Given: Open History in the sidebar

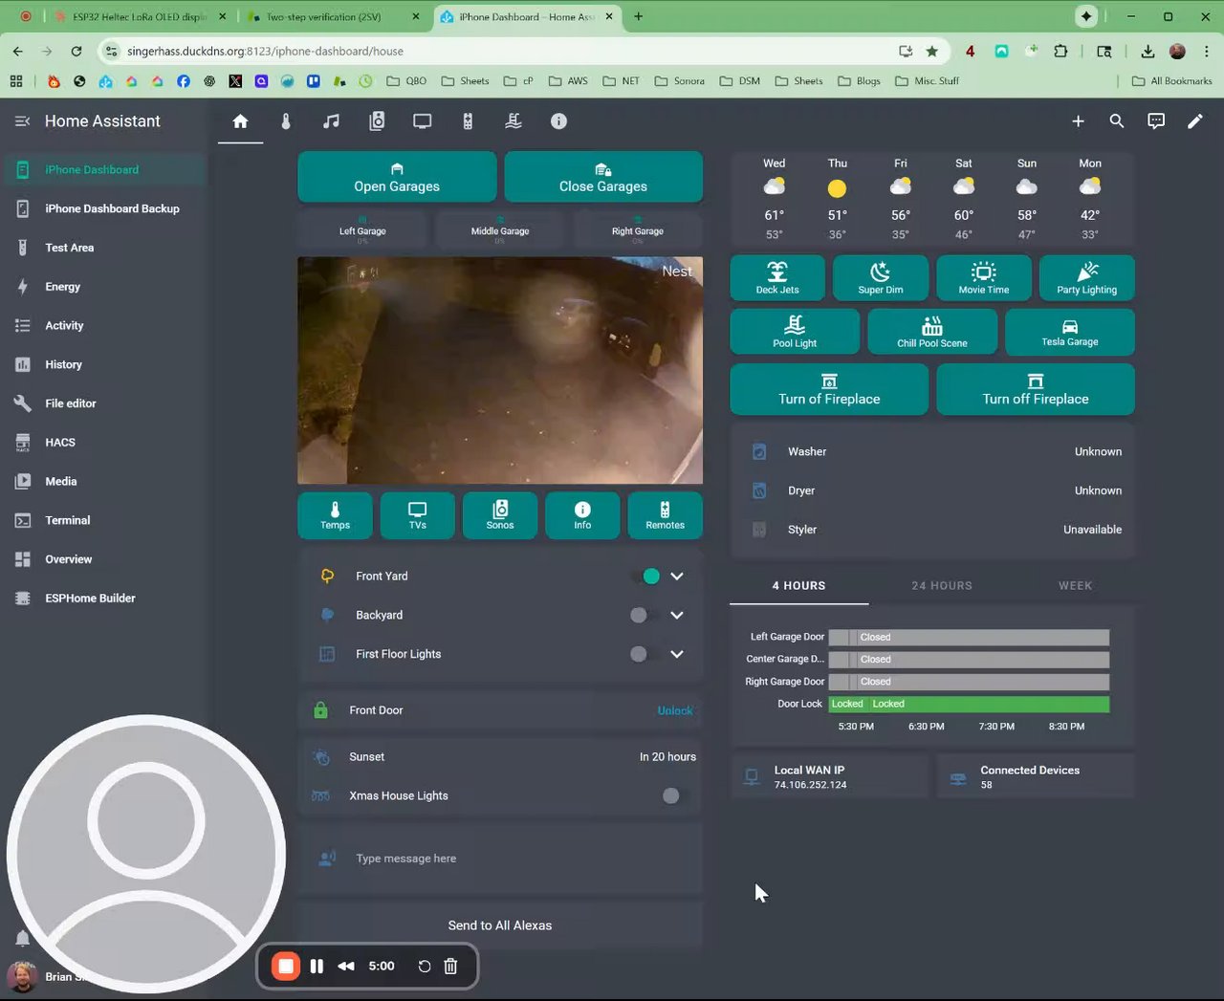Looking at the screenshot, I should tap(103, 364).
